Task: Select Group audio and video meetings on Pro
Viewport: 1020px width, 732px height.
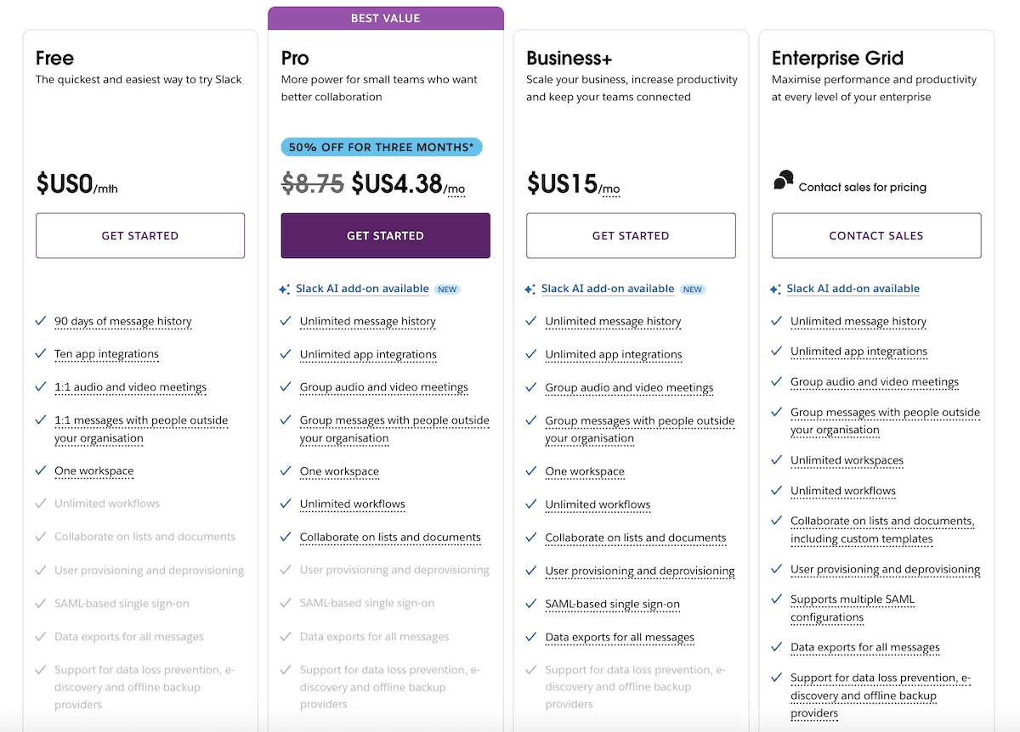Action: pyautogui.click(x=383, y=386)
